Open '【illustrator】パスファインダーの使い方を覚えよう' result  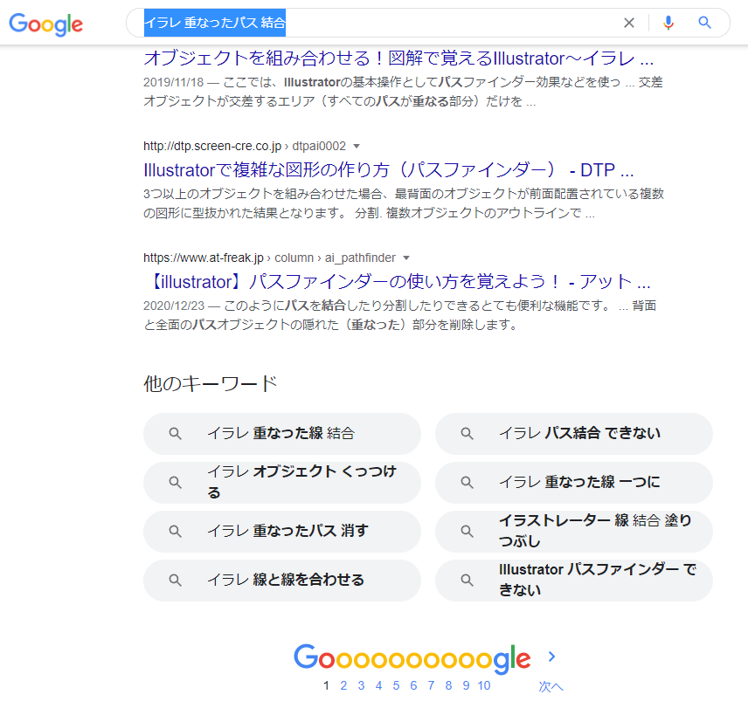[397, 282]
